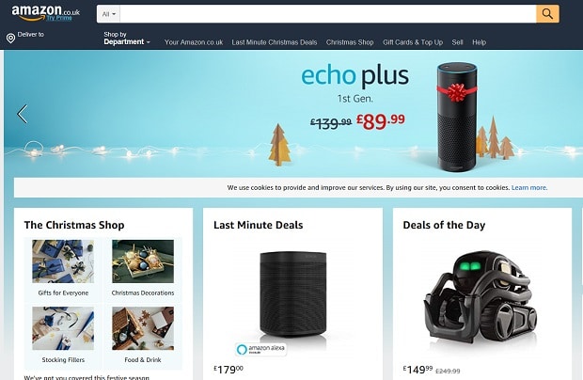
Task: Open the Help link in navigation
Action: 479,42
